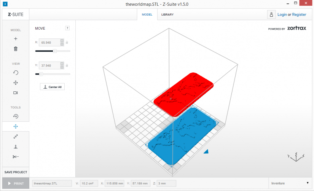
Task: Maximize the Z-Suite window
Action: point(296,3)
